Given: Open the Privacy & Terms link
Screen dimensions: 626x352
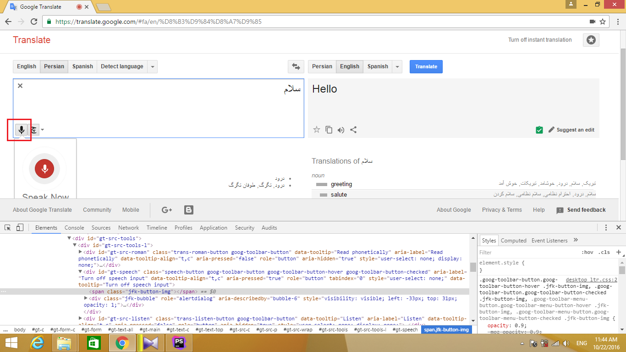Looking at the screenshot, I should [x=502, y=210].
